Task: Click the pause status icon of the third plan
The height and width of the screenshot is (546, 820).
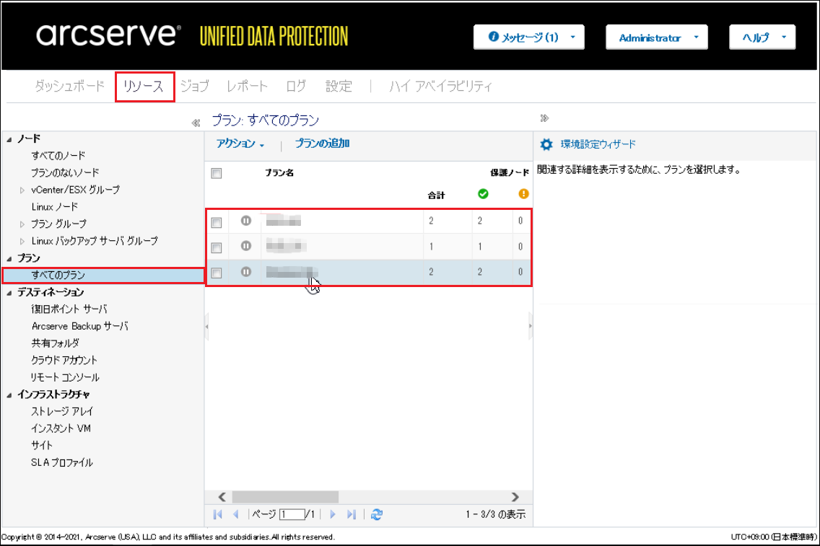Action: pyautogui.click(x=246, y=272)
